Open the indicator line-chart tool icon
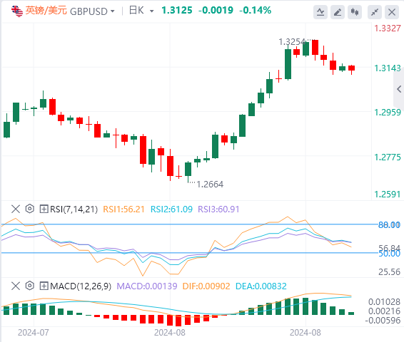The image size is (404, 342). [320, 12]
